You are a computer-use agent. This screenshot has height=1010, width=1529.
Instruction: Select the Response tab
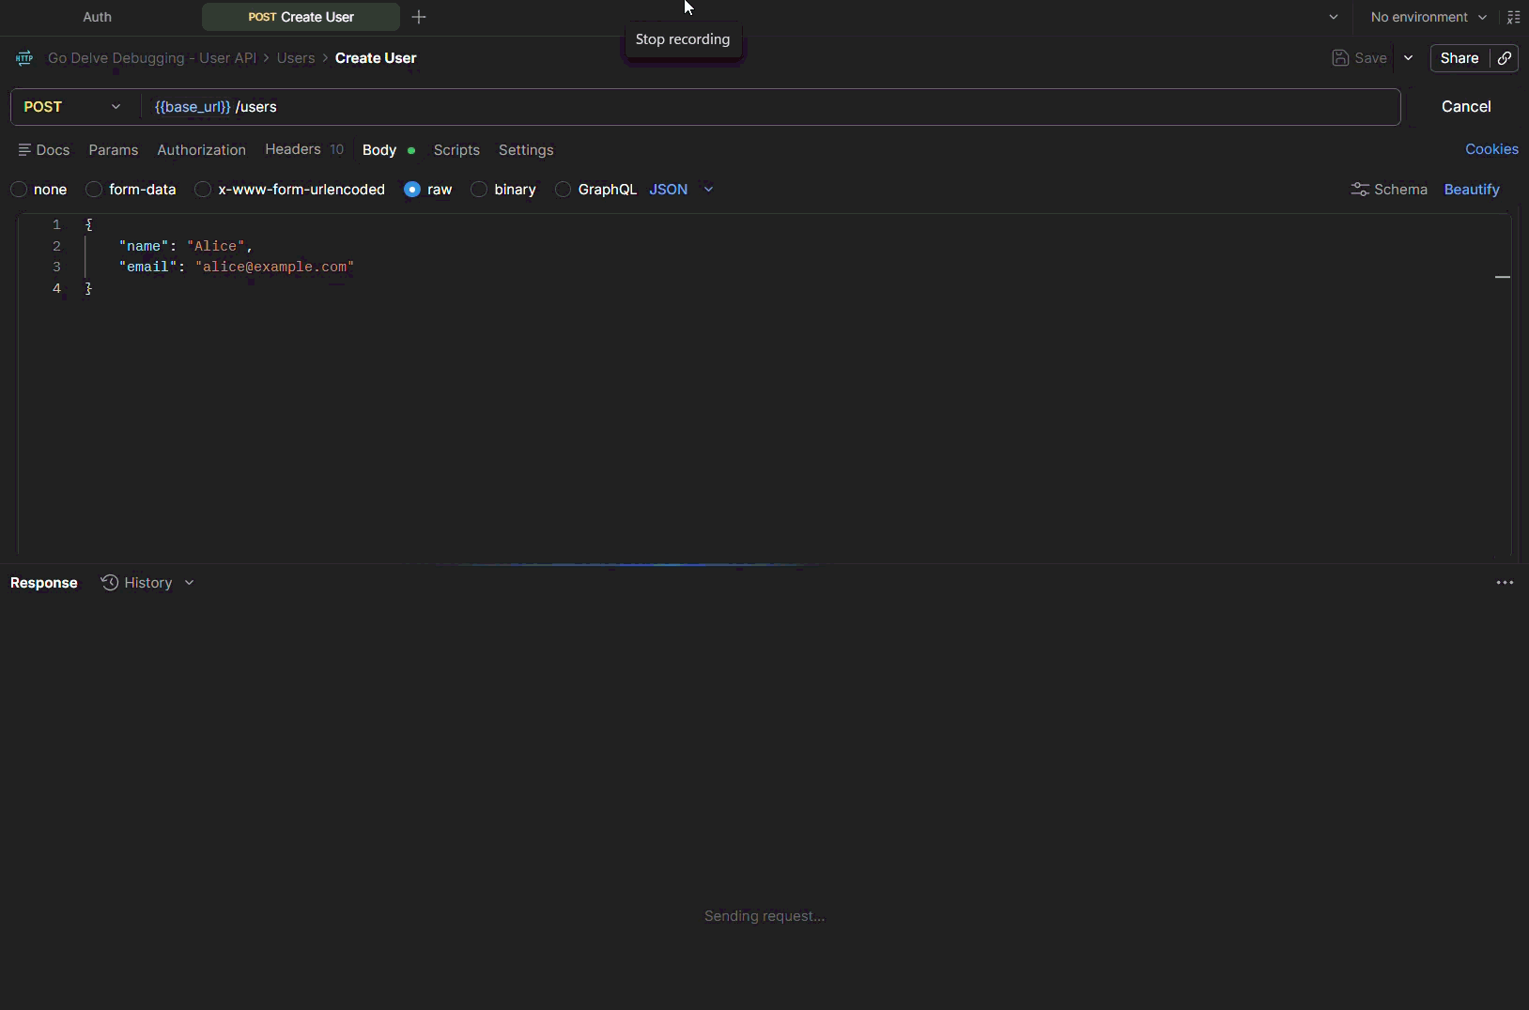44,583
